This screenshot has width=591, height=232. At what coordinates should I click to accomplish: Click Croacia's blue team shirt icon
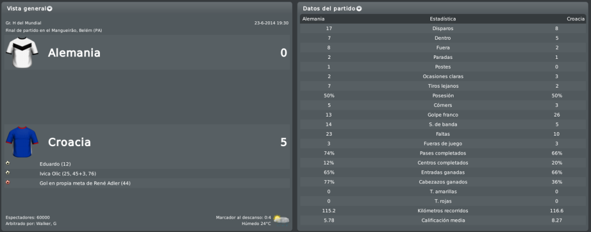(22, 142)
